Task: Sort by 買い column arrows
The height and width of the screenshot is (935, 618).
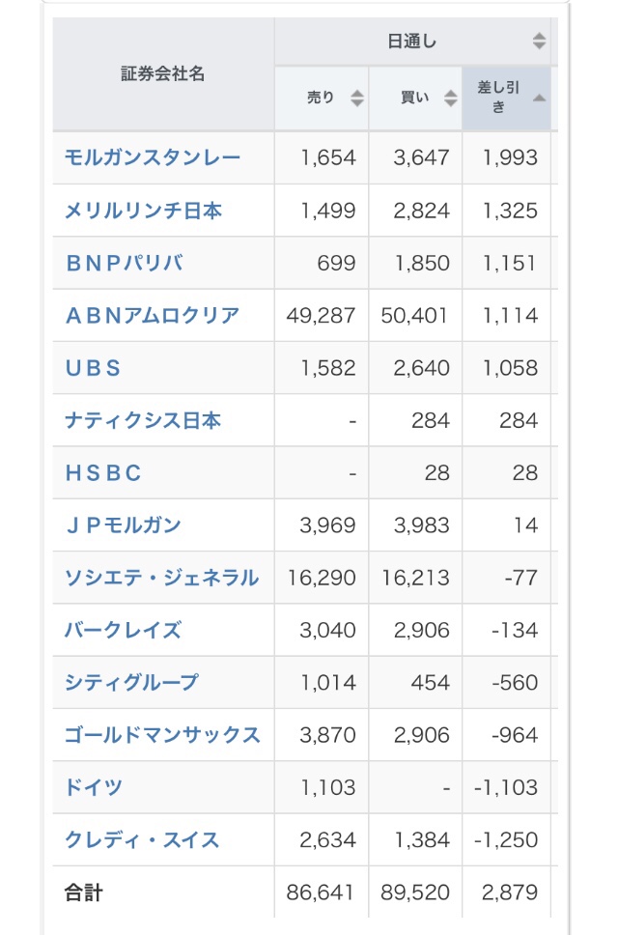Action: point(451,98)
